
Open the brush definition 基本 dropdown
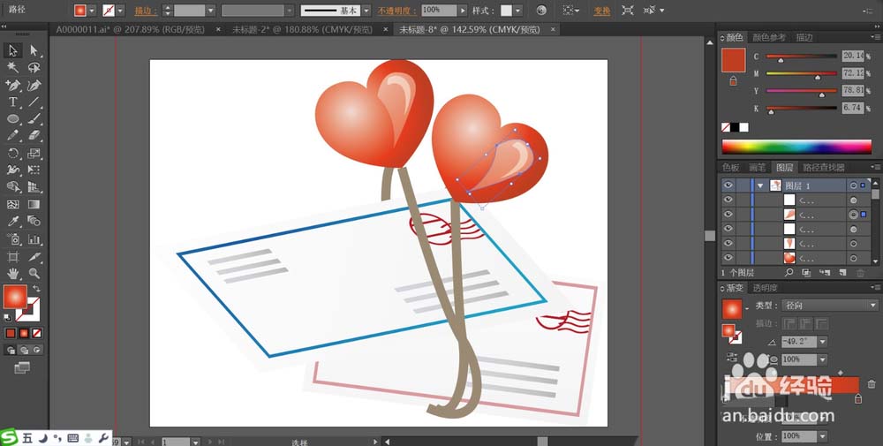pyautogui.click(x=366, y=11)
